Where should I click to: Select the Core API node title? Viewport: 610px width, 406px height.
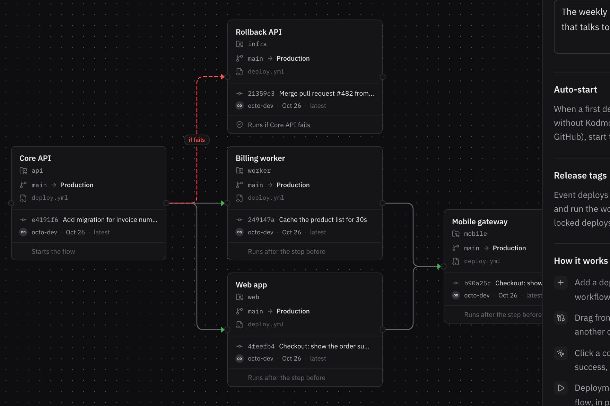[x=35, y=158]
